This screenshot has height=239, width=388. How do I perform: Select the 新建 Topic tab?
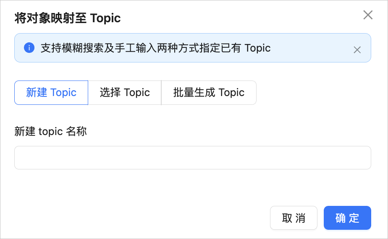(x=51, y=93)
